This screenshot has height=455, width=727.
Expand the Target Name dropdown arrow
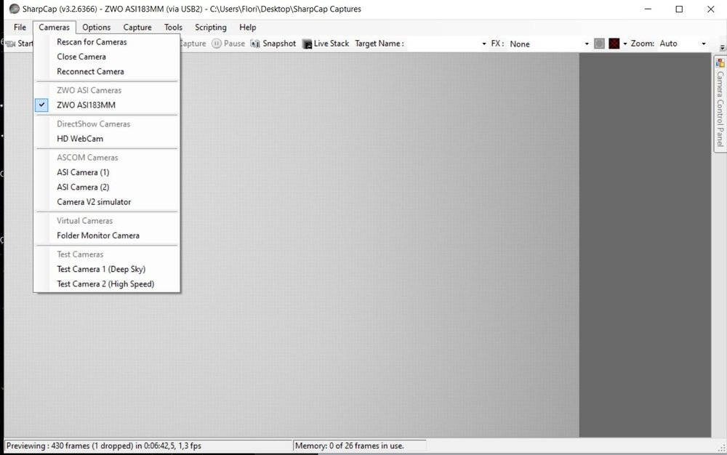click(484, 44)
